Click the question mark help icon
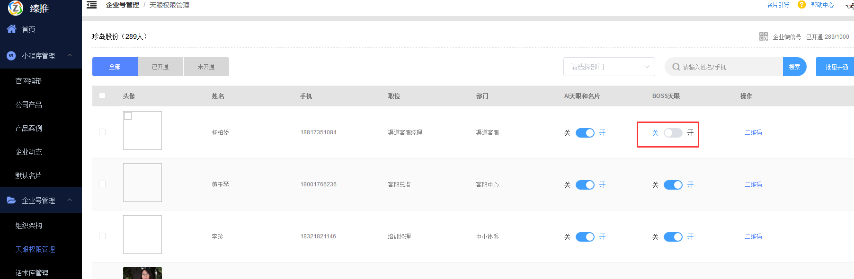This screenshot has width=854, height=279. pyautogui.click(x=801, y=5)
